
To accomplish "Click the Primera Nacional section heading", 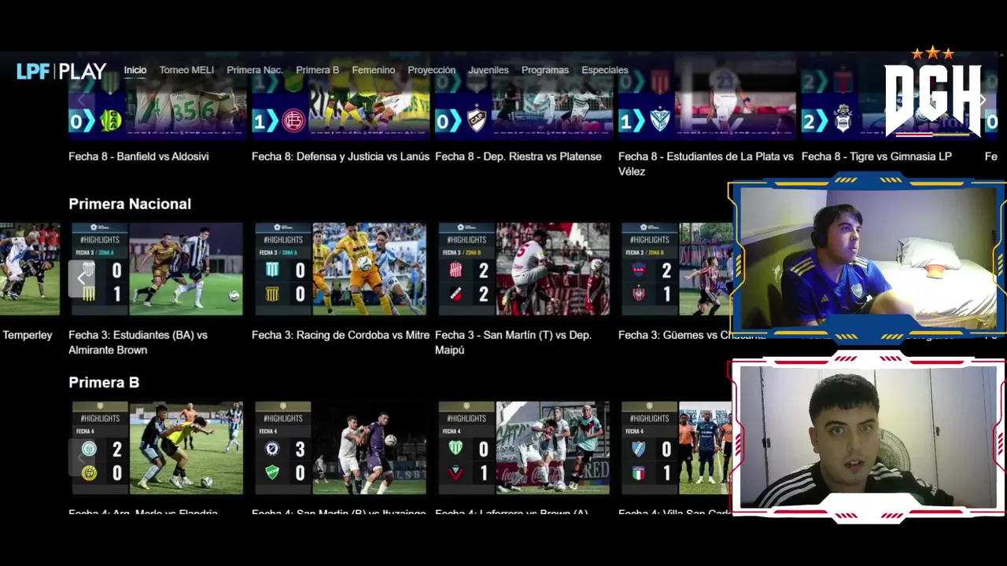I will (130, 204).
